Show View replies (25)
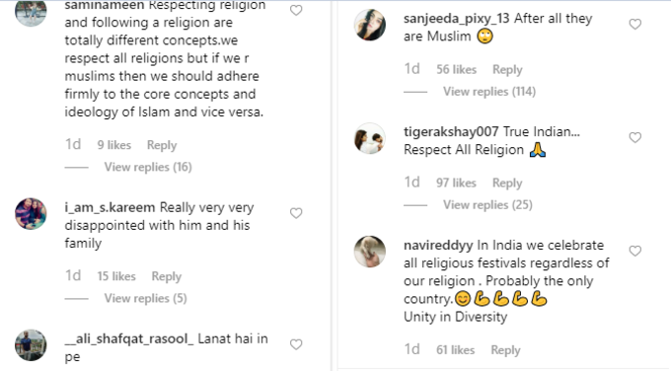671x371 pixels. pos(487,205)
